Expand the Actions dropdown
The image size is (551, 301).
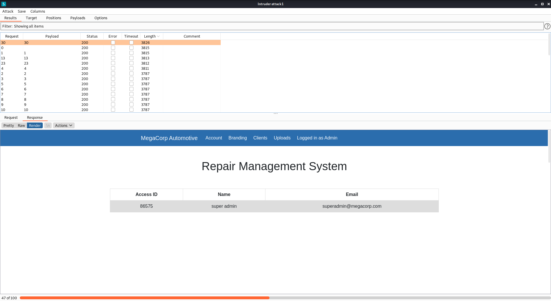[x=64, y=125]
